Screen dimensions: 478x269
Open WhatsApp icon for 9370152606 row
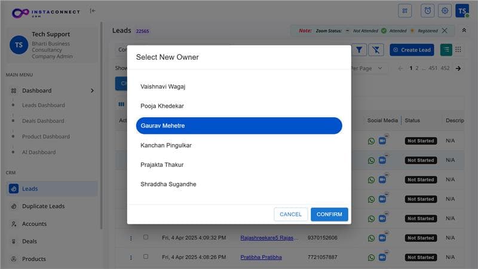(371, 238)
